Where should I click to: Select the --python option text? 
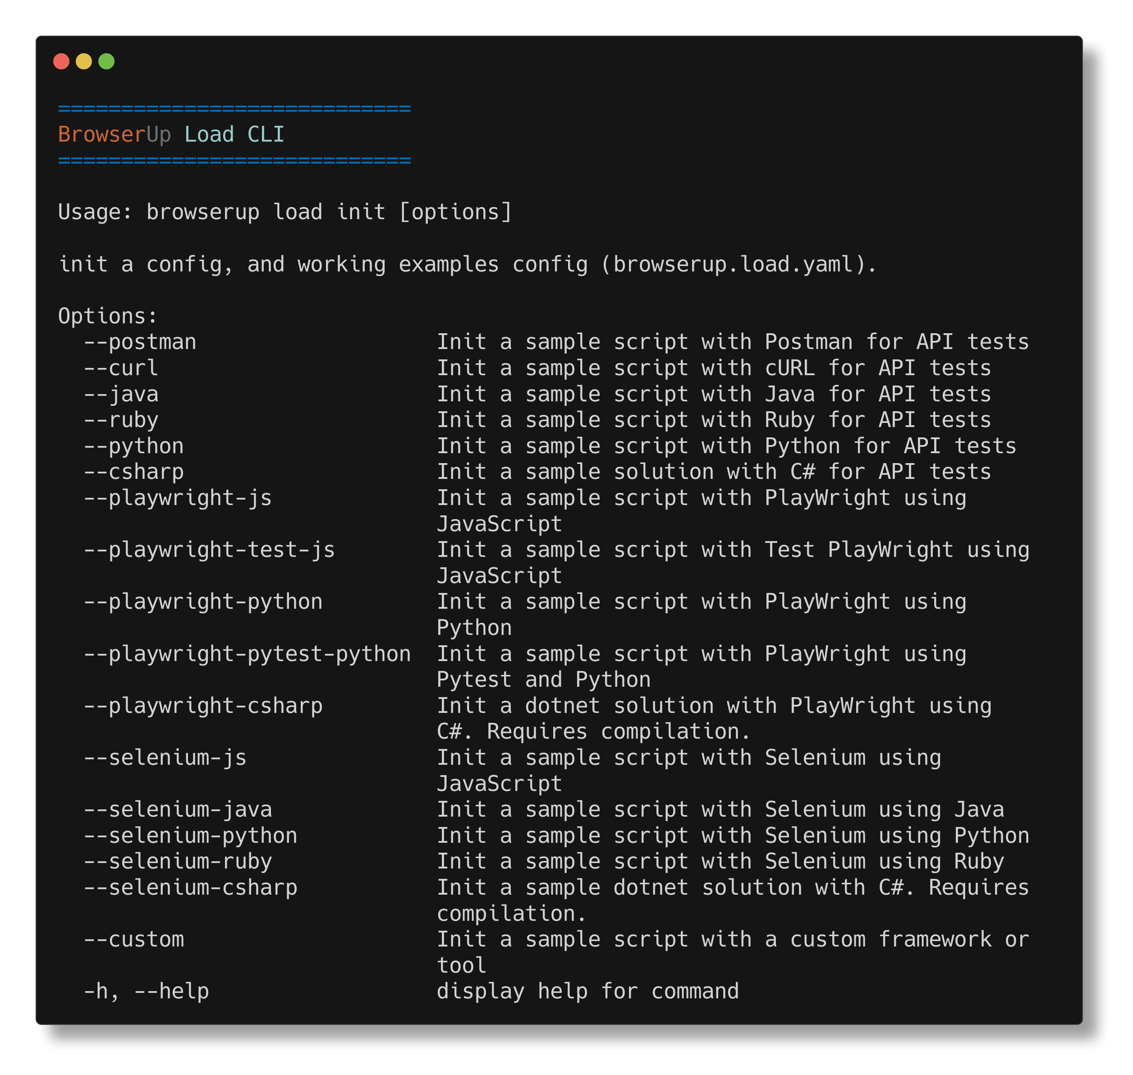pos(134,446)
